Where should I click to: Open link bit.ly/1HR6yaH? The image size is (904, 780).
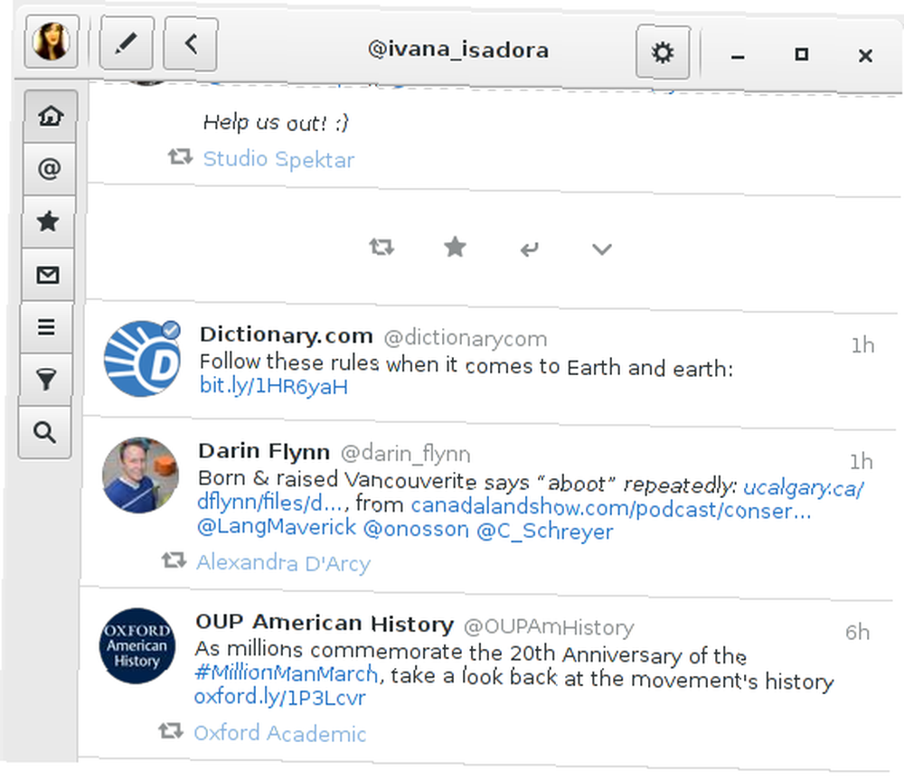pos(274,386)
